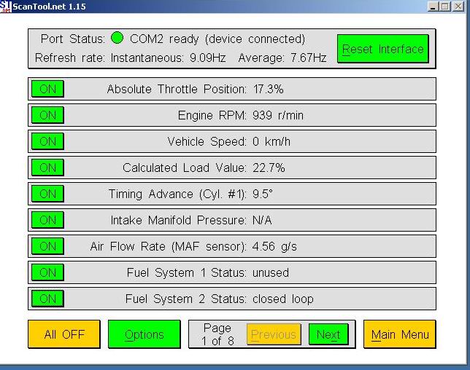The height and width of the screenshot is (370, 470).
Task: Toggle the Vehicle Speed ON button
Action: click(47, 141)
